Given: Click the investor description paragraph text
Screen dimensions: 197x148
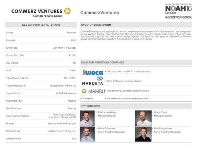Looking at the screenshot, I should [x=135, y=35].
